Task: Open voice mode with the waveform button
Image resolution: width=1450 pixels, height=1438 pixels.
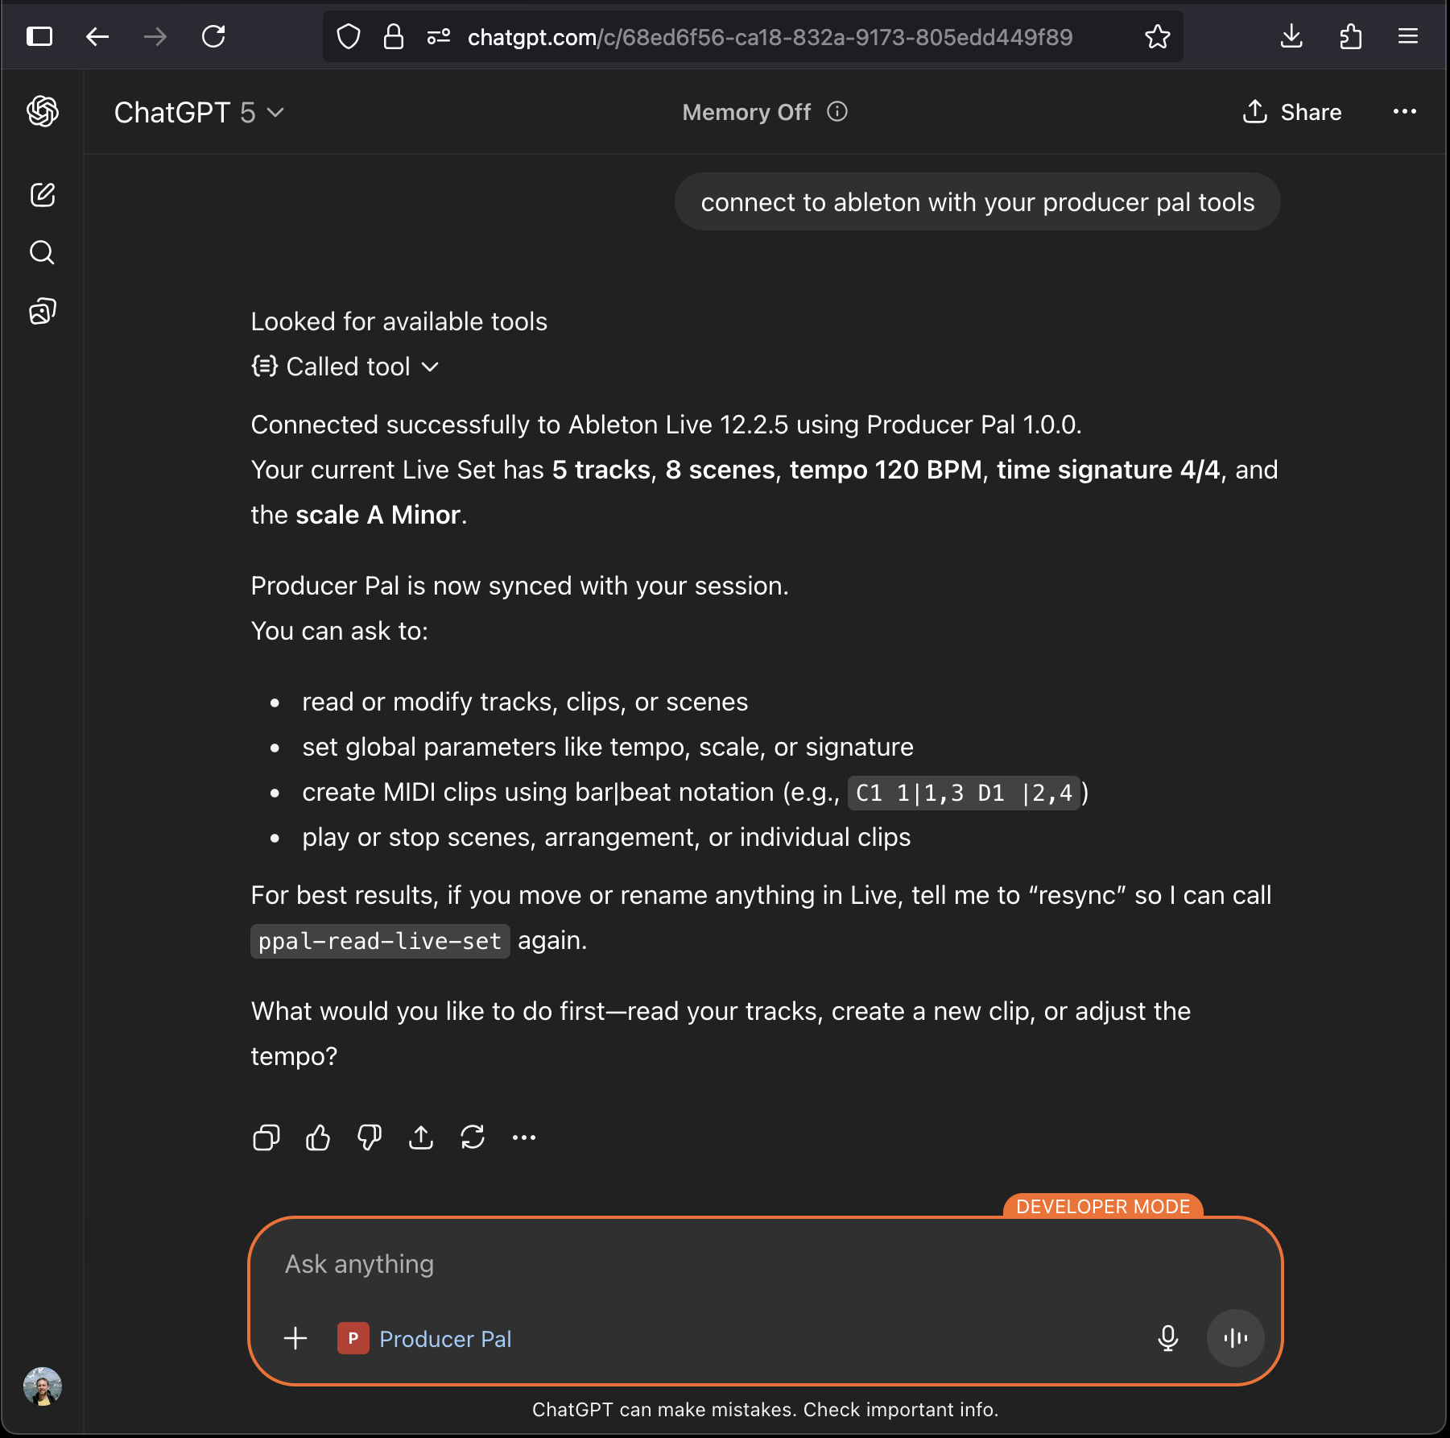Action: (x=1235, y=1338)
